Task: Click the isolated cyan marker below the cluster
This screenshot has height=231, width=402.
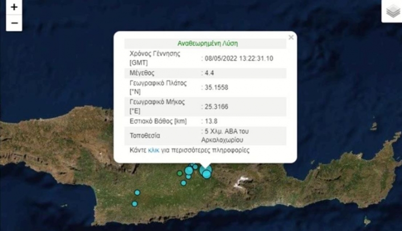Action: tap(184, 182)
